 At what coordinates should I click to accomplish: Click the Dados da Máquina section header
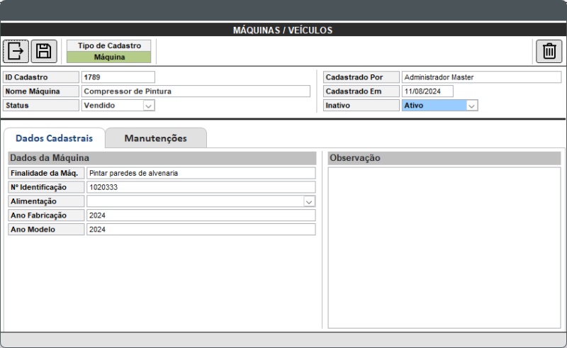161,158
